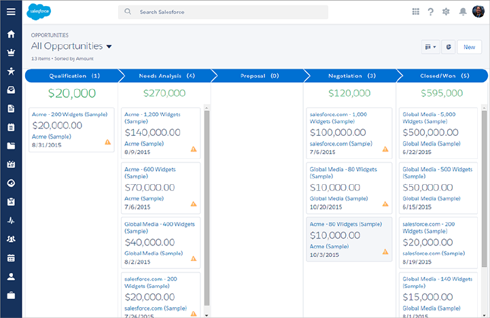Click the Search Salesforce field
Image resolution: width=490 pixels, height=318 pixels.
pyautogui.click(x=223, y=12)
